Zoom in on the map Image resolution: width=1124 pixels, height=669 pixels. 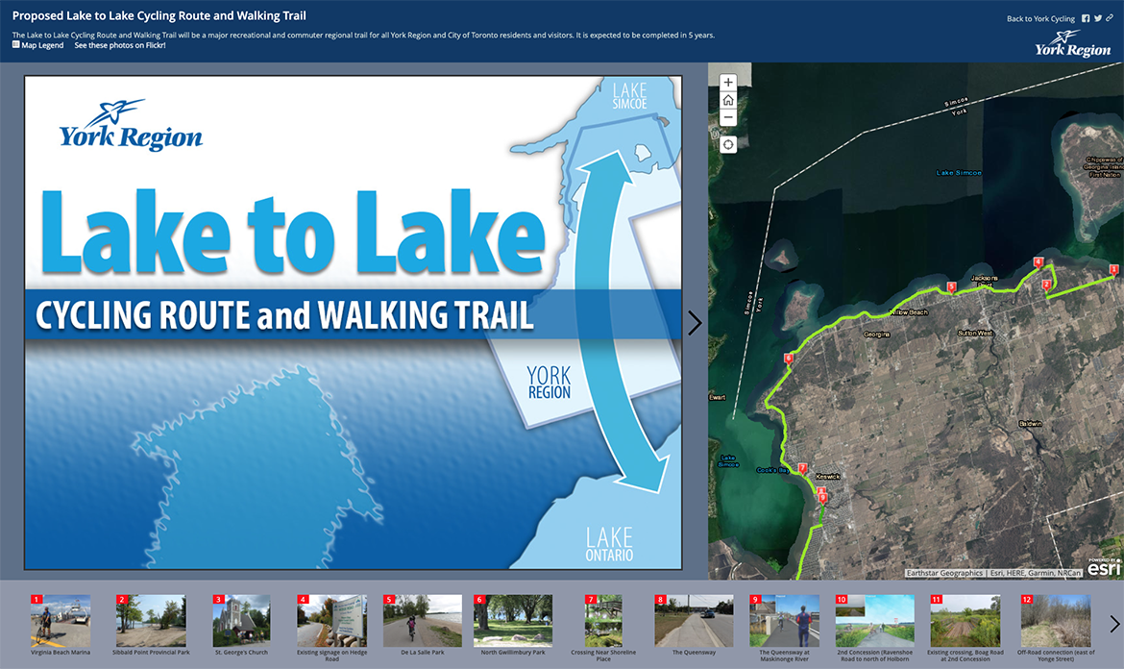(x=727, y=82)
